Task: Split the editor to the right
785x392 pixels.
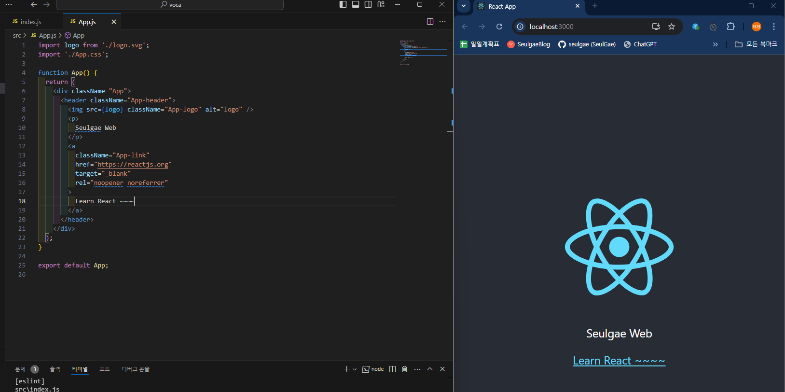Action: (430, 22)
